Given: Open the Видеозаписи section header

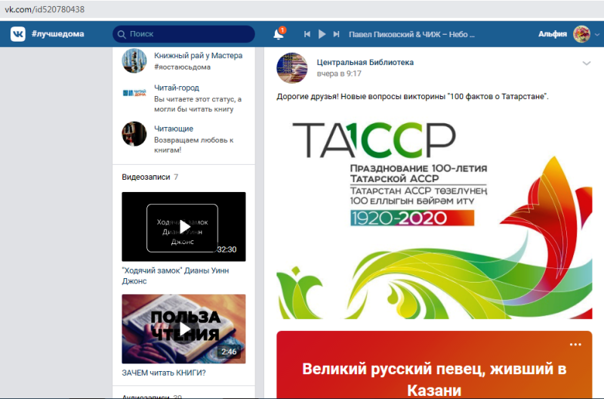Looking at the screenshot, I should click(146, 177).
